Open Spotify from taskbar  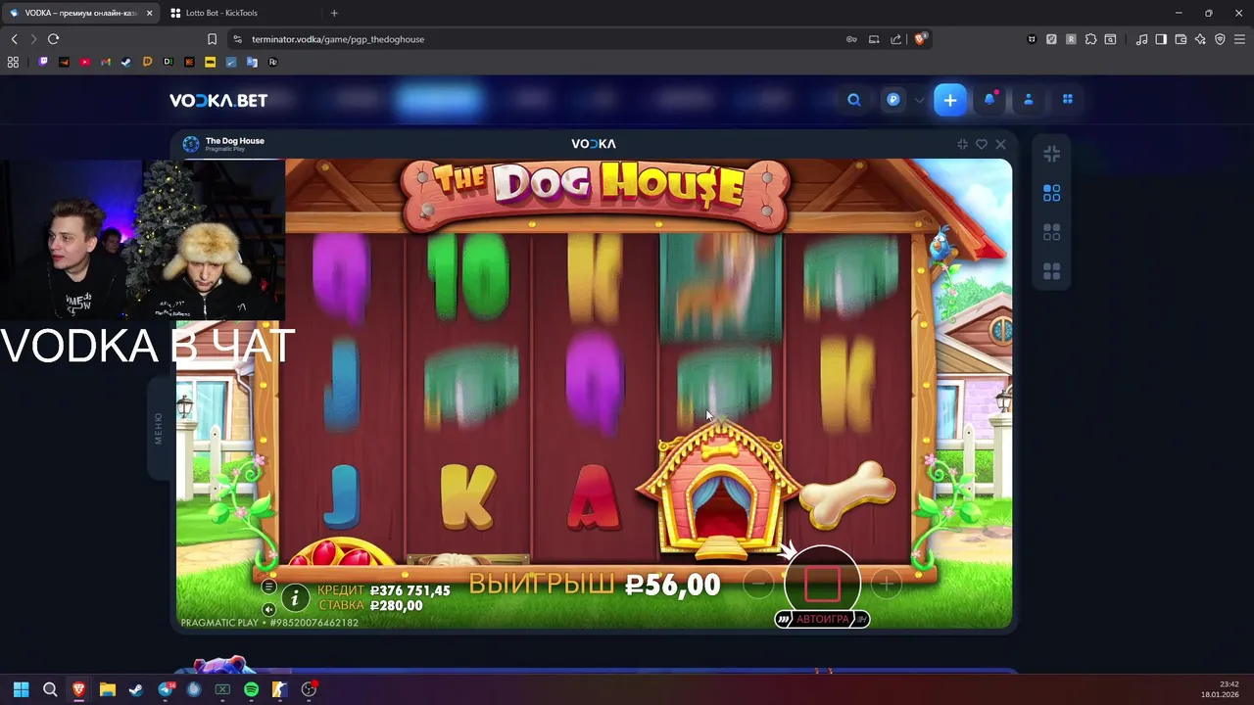tap(251, 689)
